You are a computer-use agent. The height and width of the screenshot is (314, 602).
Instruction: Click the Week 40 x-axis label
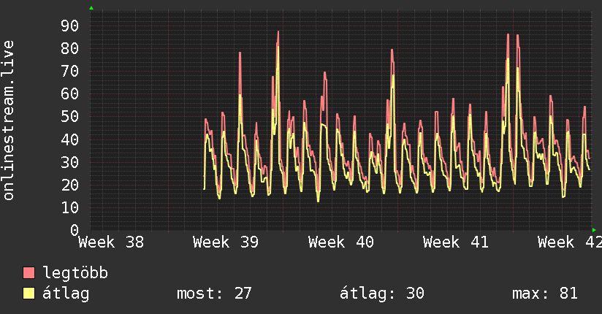coord(341,242)
